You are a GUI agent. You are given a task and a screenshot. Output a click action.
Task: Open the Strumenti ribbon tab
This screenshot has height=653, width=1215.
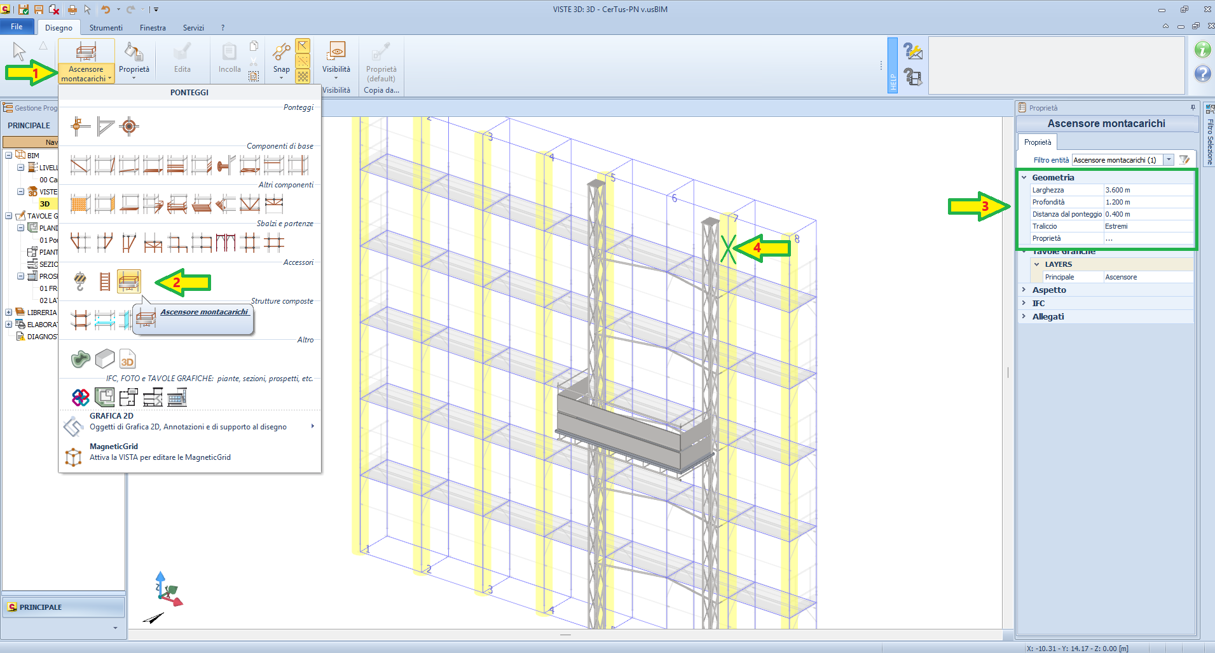(x=106, y=28)
